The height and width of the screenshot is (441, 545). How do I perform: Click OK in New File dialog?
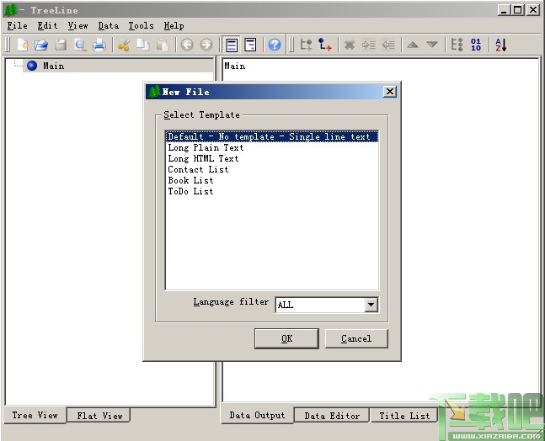tap(286, 338)
